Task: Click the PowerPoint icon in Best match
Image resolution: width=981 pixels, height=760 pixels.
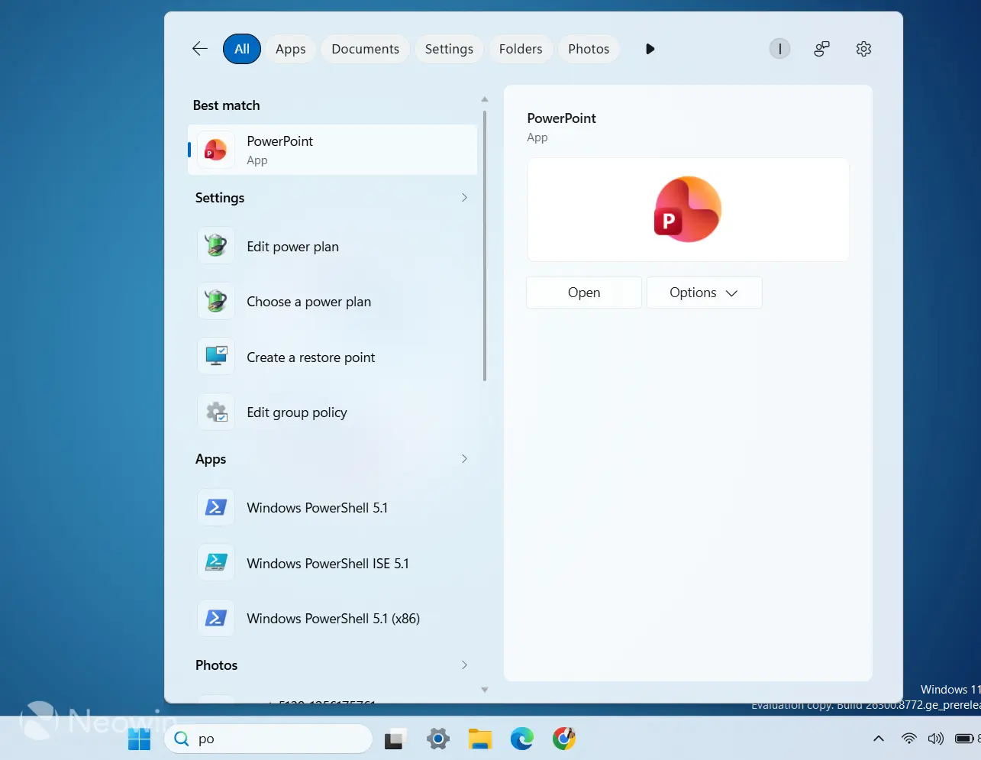Action: pyautogui.click(x=216, y=150)
